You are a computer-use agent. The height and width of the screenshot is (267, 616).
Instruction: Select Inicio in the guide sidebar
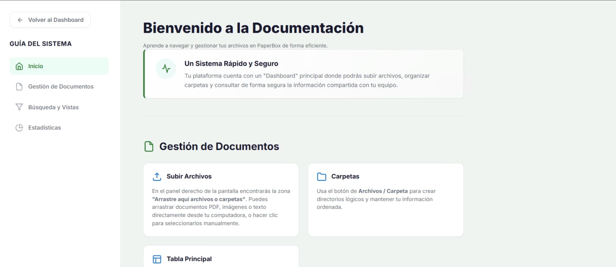click(59, 66)
